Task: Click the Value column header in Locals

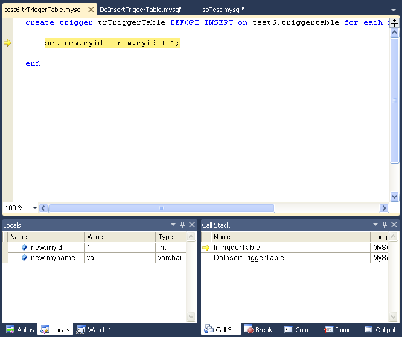Action: click(x=120, y=237)
